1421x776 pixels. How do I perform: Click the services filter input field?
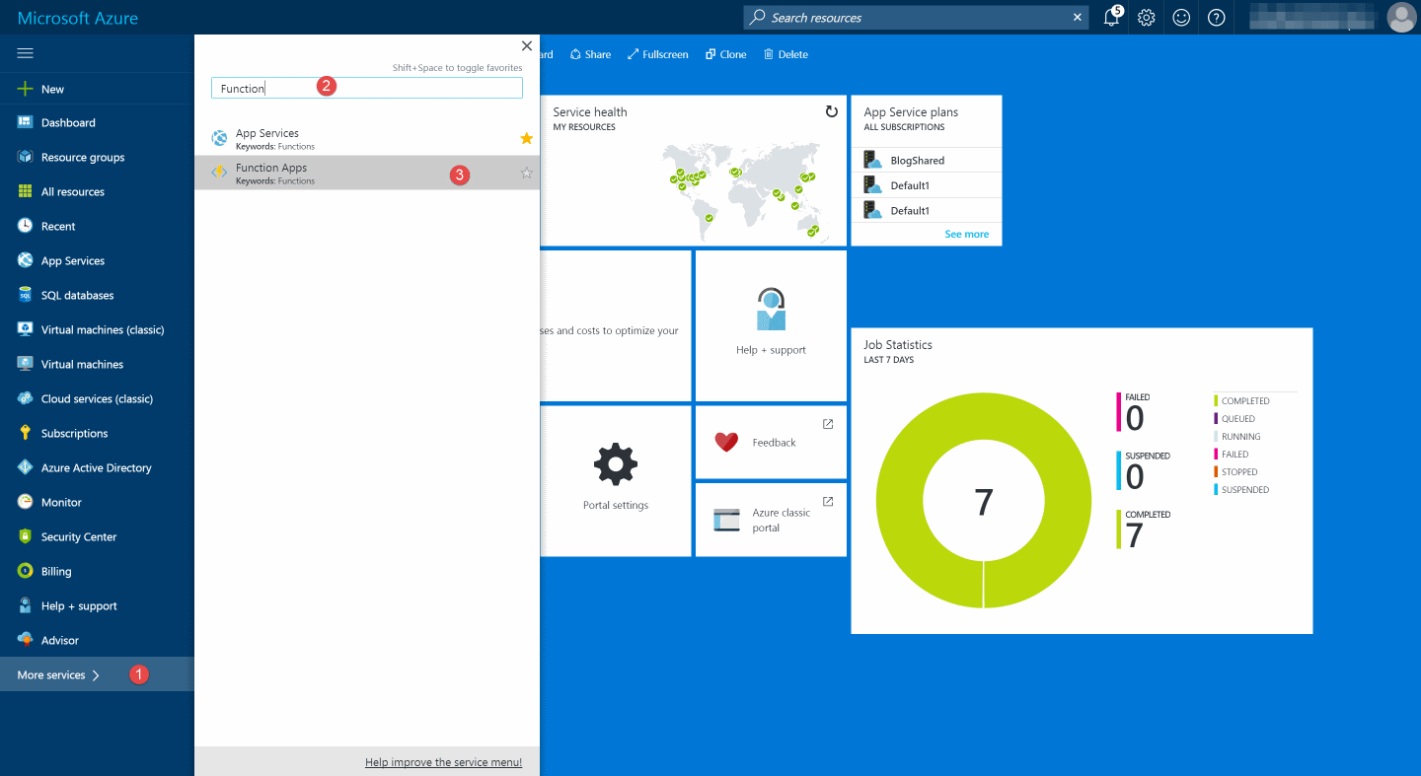coord(366,88)
